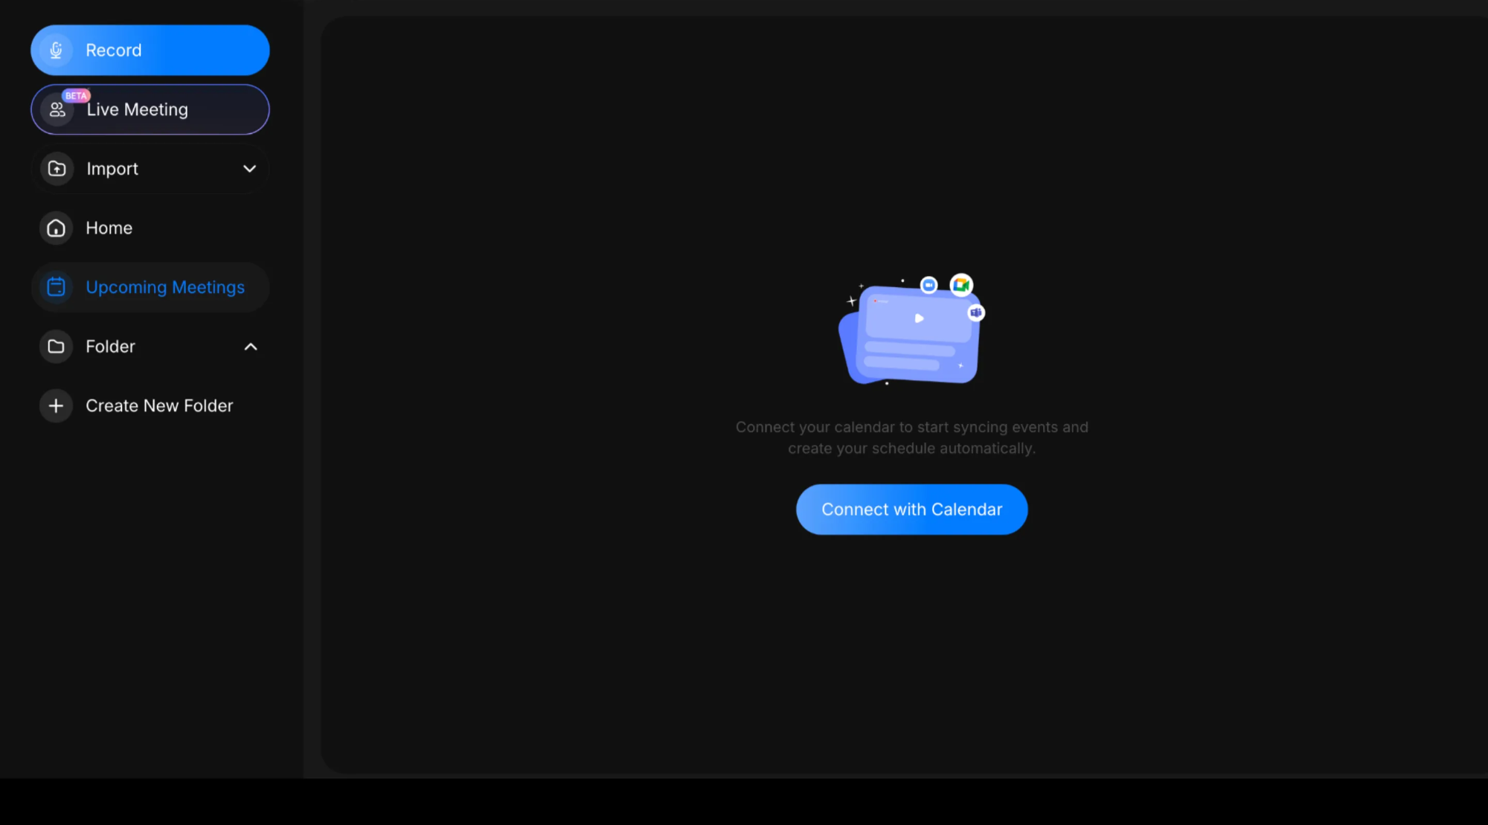Viewport: 1488px width, 825px height.
Task: Collapse the Folder section using its chevron
Action: pyautogui.click(x=251, y=346)
